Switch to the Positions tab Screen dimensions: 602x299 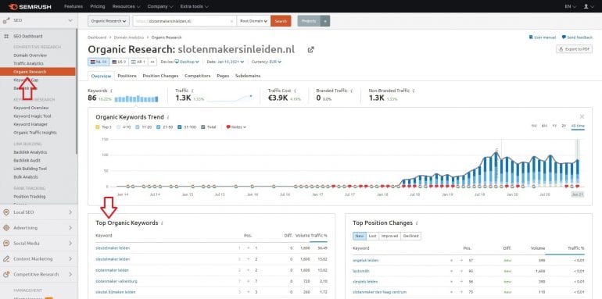pos(127,76)
